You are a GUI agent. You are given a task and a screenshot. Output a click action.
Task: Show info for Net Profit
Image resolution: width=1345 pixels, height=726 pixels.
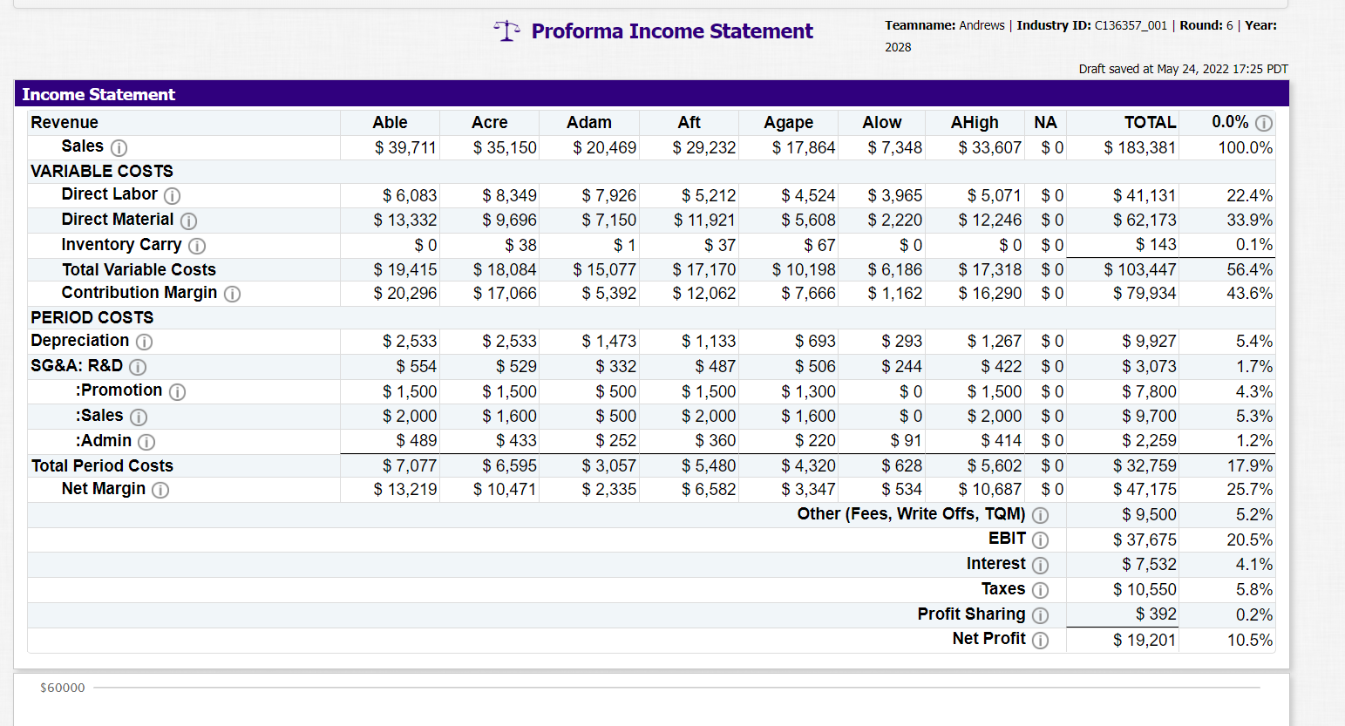[x=1040, y=640]
